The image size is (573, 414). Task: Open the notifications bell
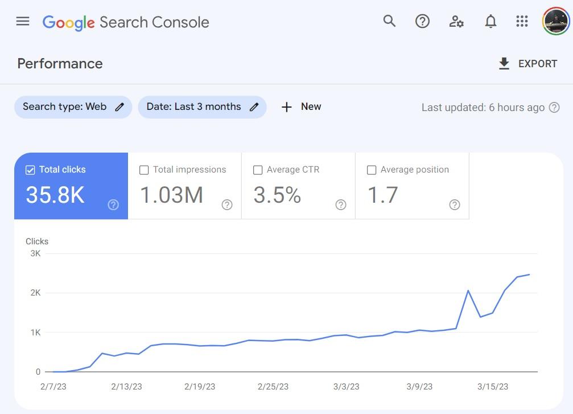490,22
